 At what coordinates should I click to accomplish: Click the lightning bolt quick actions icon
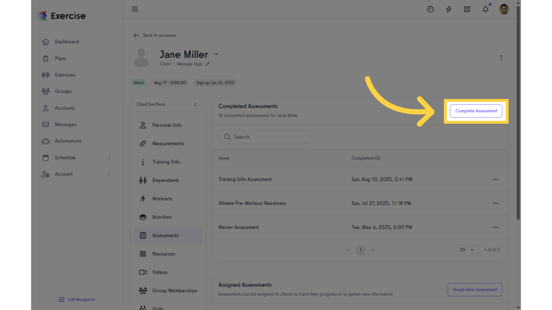(x=448, y=9)
